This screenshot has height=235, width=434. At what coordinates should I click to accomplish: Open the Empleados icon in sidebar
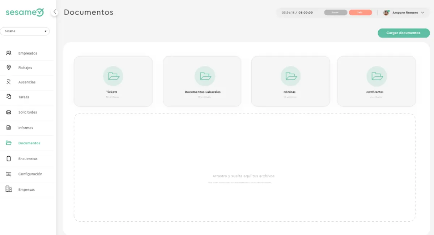click(x=9, y=53)
